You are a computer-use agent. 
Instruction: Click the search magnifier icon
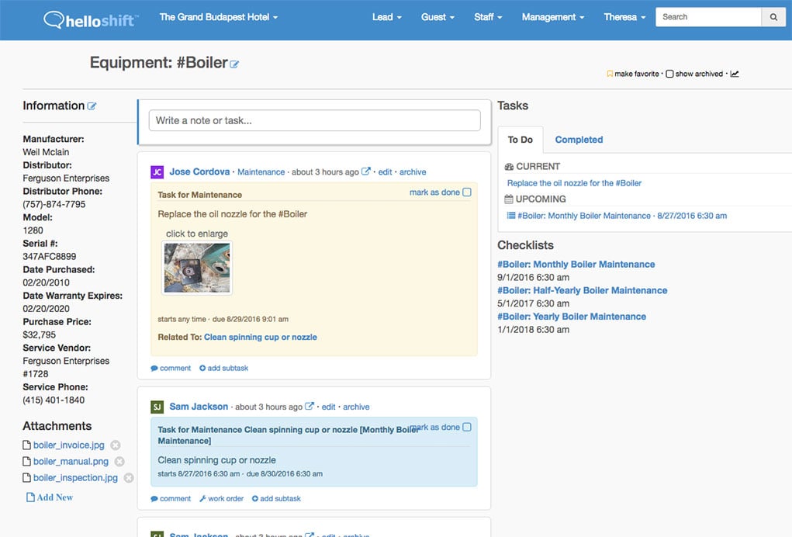(x=773, y=16)
